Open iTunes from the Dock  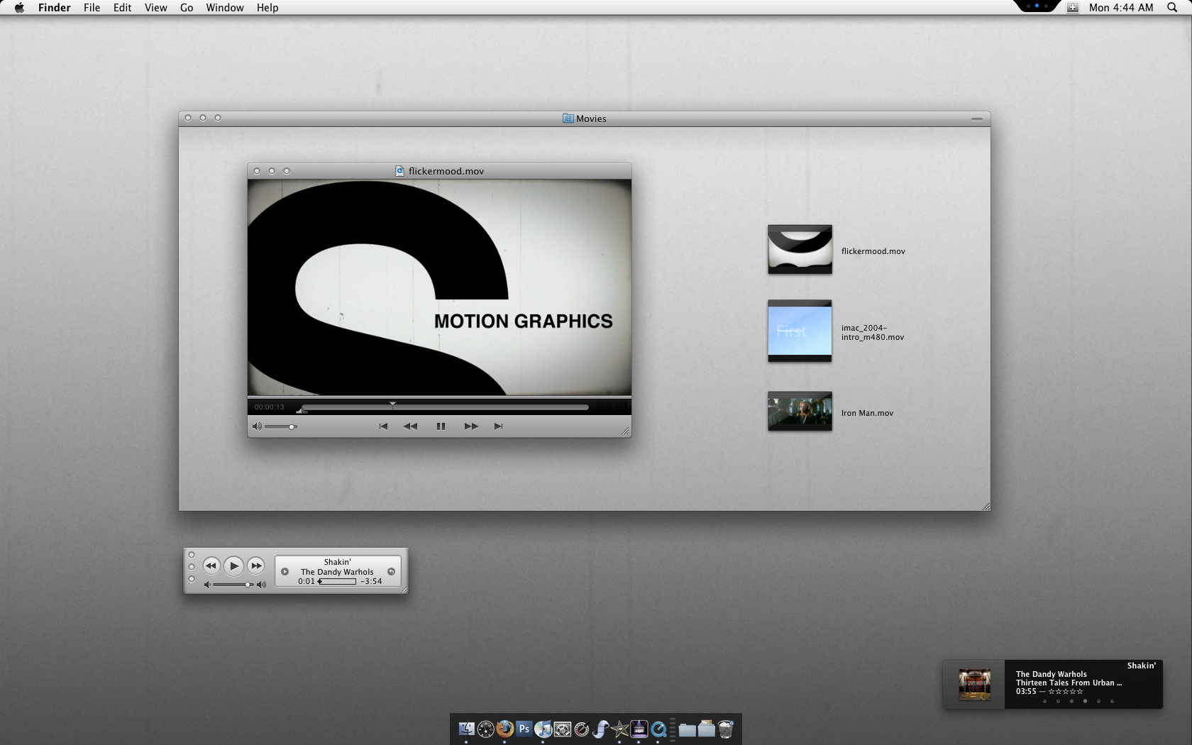pyautogui.click(x=543, y=729)
